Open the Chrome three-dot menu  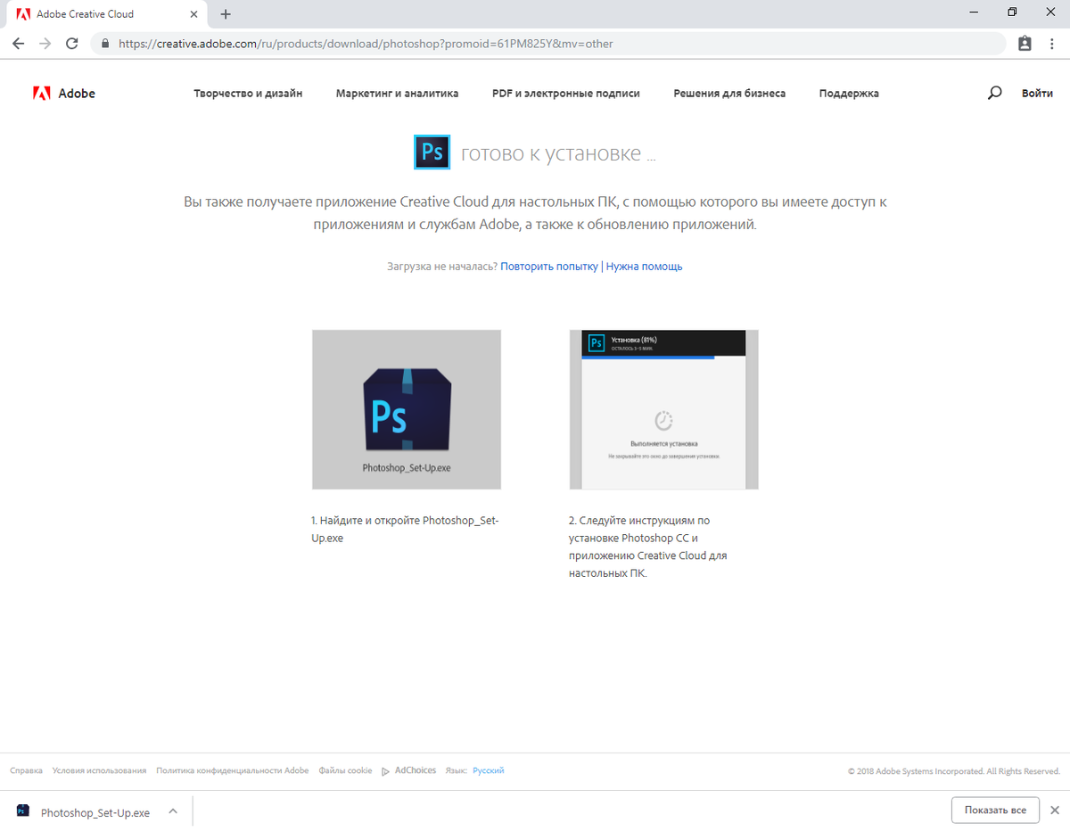click(x=1052, y=43)
